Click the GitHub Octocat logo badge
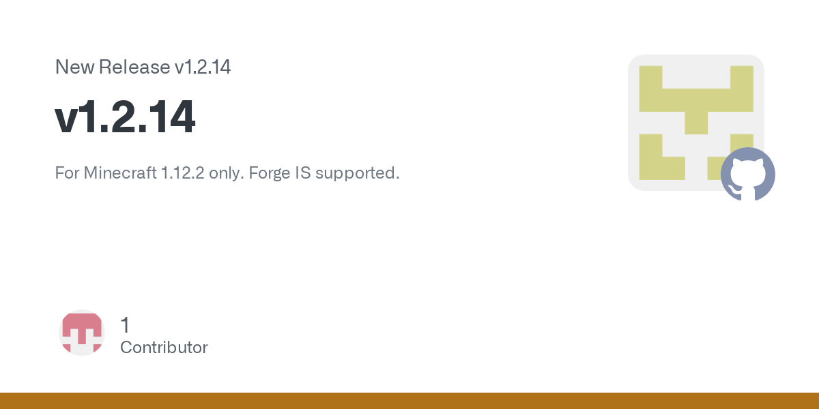819x409 pixels. (748, 175)
